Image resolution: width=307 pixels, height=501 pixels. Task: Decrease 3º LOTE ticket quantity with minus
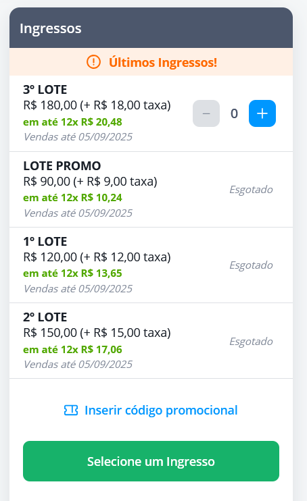point(206,113)
